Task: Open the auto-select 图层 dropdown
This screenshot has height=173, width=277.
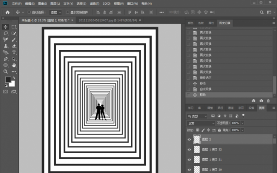Action: pos(55,12)
